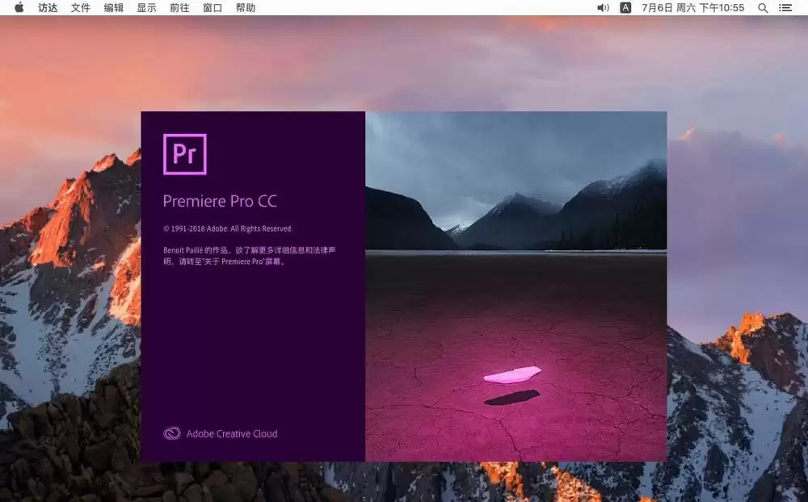Viewport: 808px width, 502px height.
Task: Click the date and time display
Action: pos(693,8)
